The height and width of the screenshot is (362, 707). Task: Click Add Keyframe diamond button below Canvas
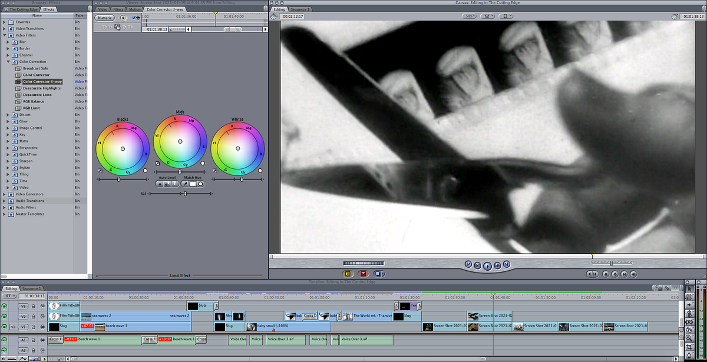[615, 274]
